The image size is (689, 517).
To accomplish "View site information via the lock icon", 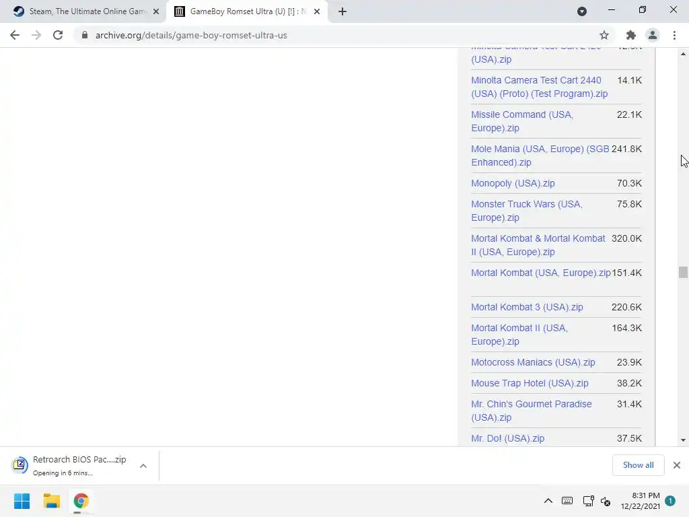I will pyautogui.click(x=85, y=35).
